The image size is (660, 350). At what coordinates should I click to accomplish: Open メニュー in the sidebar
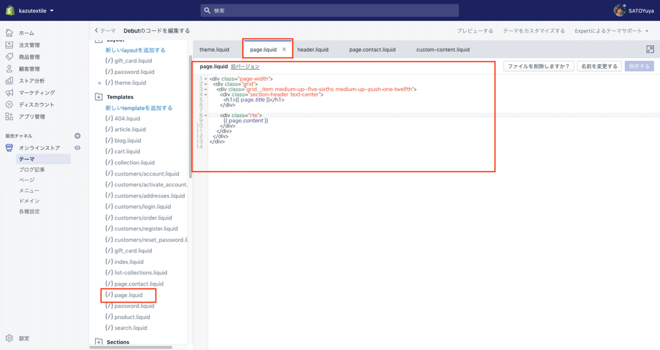pos(29,190)
